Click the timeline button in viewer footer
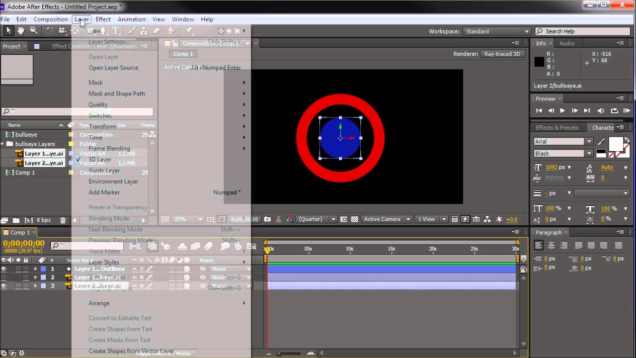This screenshot has height=358, width=636. pyautogui.click(x=477, y=219)
